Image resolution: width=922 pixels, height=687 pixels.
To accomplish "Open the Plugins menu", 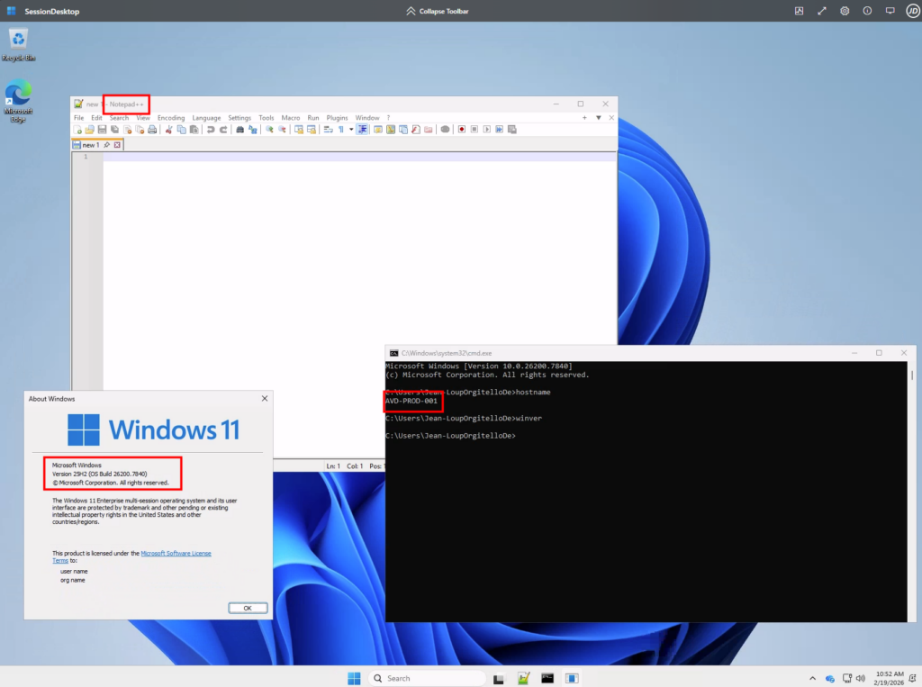I will [337, 118].
